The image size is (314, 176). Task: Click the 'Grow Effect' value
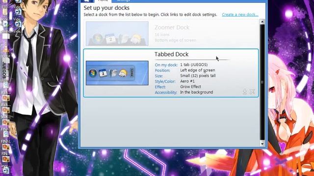pyautogui.click(x=190, y=87)
